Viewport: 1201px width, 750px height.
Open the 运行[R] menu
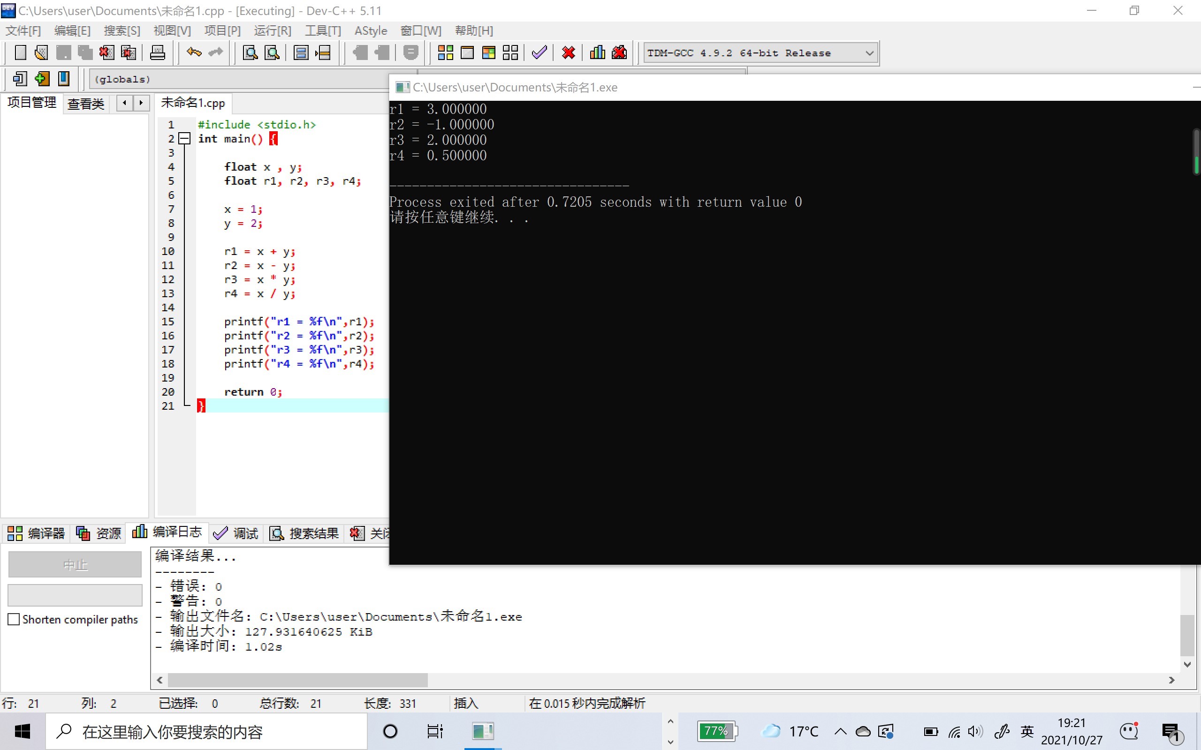(x=272, y=31)
